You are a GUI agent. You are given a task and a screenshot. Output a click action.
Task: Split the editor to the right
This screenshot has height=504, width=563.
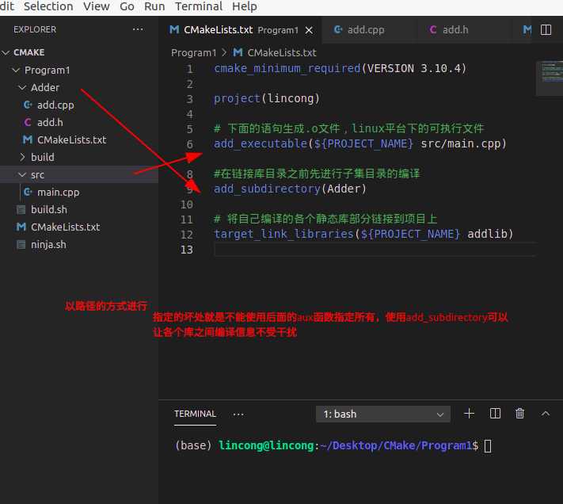pos(546,30)
